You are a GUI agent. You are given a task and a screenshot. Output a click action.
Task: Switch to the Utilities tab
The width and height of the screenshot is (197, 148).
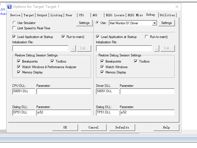(167, 15)
